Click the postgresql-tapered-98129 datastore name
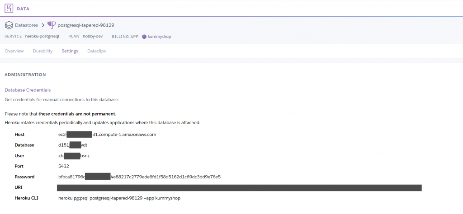The width and height of the screenshot is (463, 214). [x=86, y=25]
